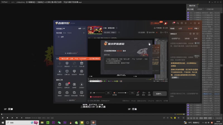This screenshot has width=223, height=125.
Task: Open the 任务中心 task center
Action: (60, 85)
